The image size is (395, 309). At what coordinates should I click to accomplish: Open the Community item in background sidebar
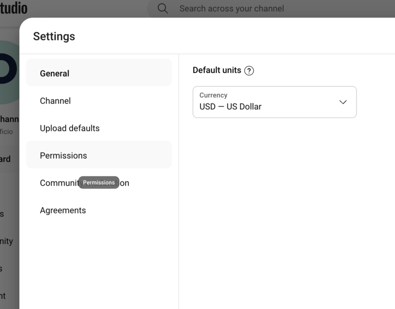pyautogui.click(x=6, y=241)
